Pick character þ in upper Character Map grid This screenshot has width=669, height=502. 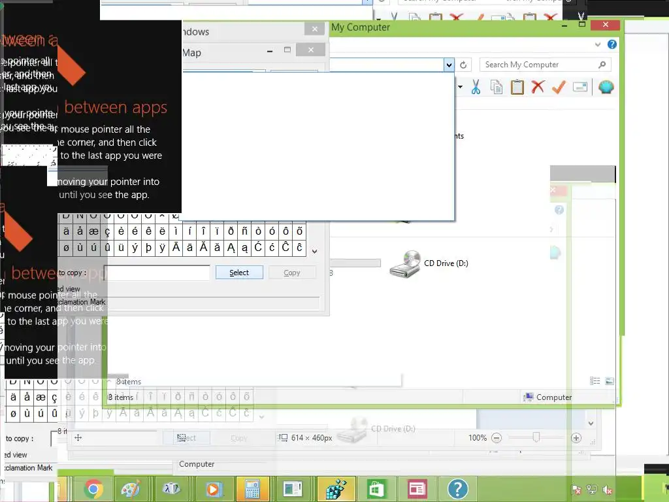(148, 247)
